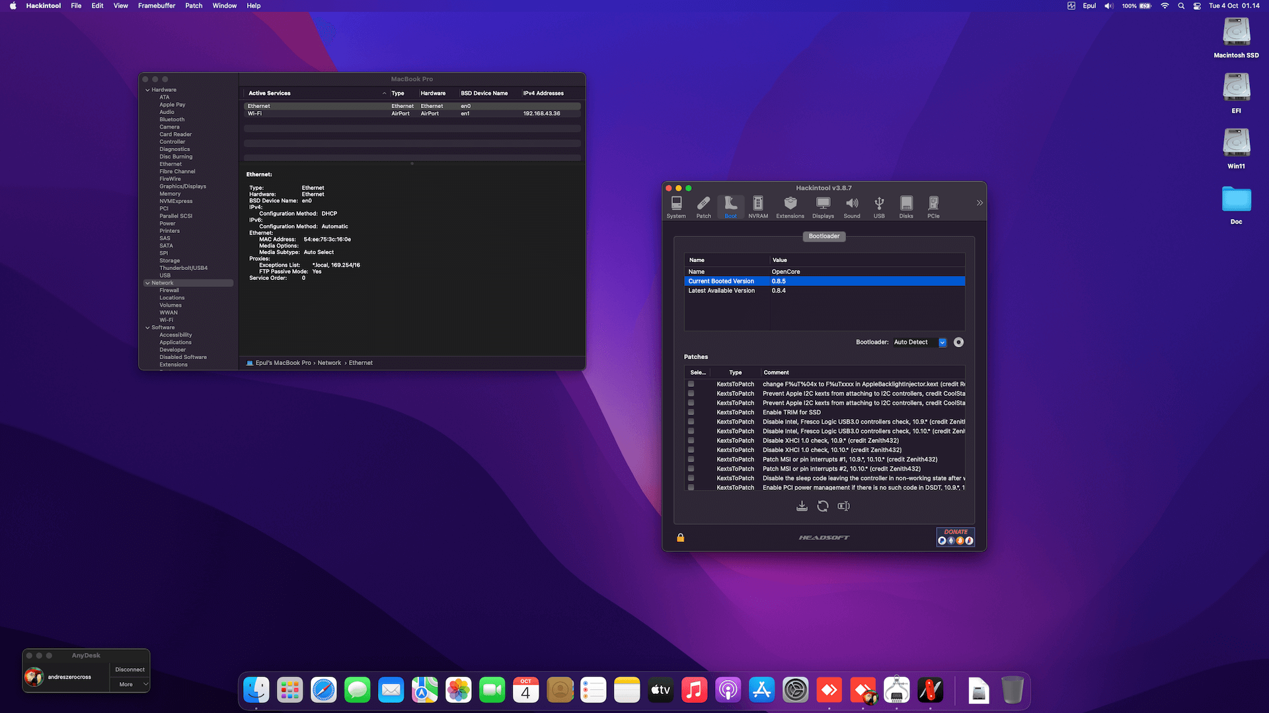Collapse the Hardware section in System Information
Screen dimensions: 1269x713
pyautogui.click(x=147, y=90)
